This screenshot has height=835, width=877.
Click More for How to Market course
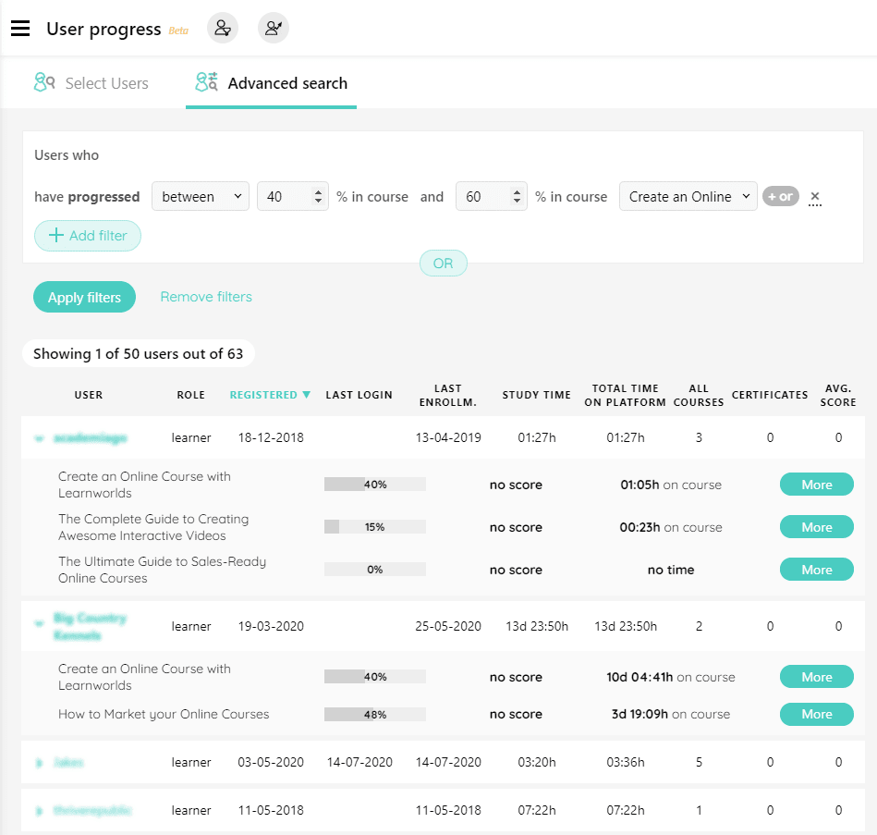click(x=816, y=714)
